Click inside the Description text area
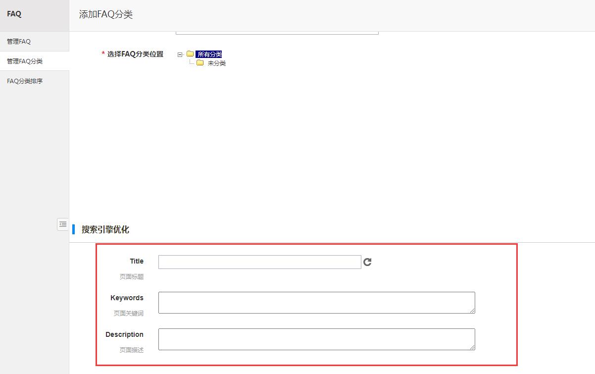The height and width of the screenshot is (374, 595). pos(316,339)
